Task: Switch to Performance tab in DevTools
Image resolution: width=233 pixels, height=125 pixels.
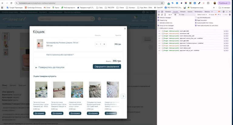Action: tap(198, 12)
